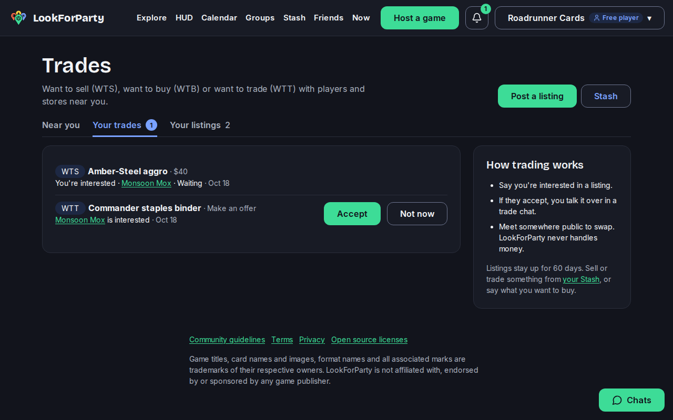Switch to the Your listings tab

coord(200,125)
